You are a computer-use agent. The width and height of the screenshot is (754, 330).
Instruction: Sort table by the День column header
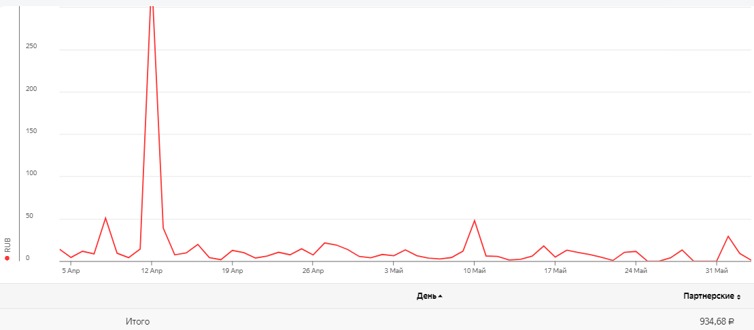(426, 296)
